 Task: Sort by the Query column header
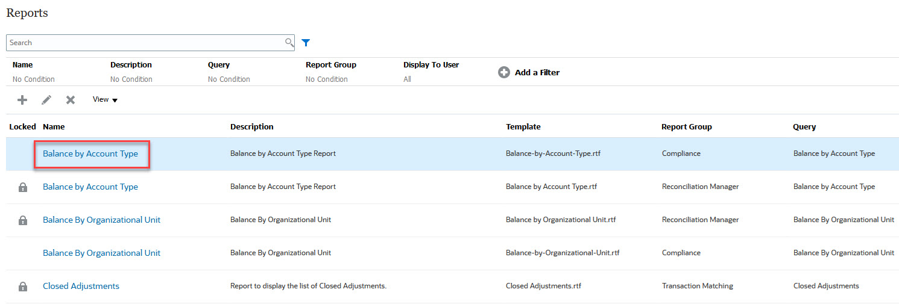pos(804,127)
